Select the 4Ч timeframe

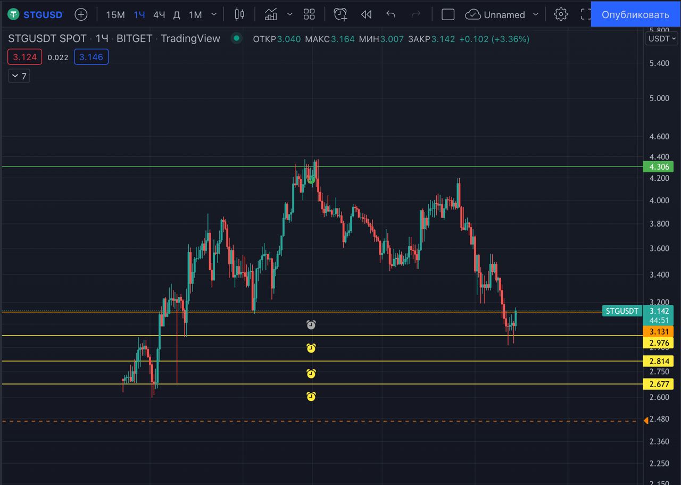159,14
